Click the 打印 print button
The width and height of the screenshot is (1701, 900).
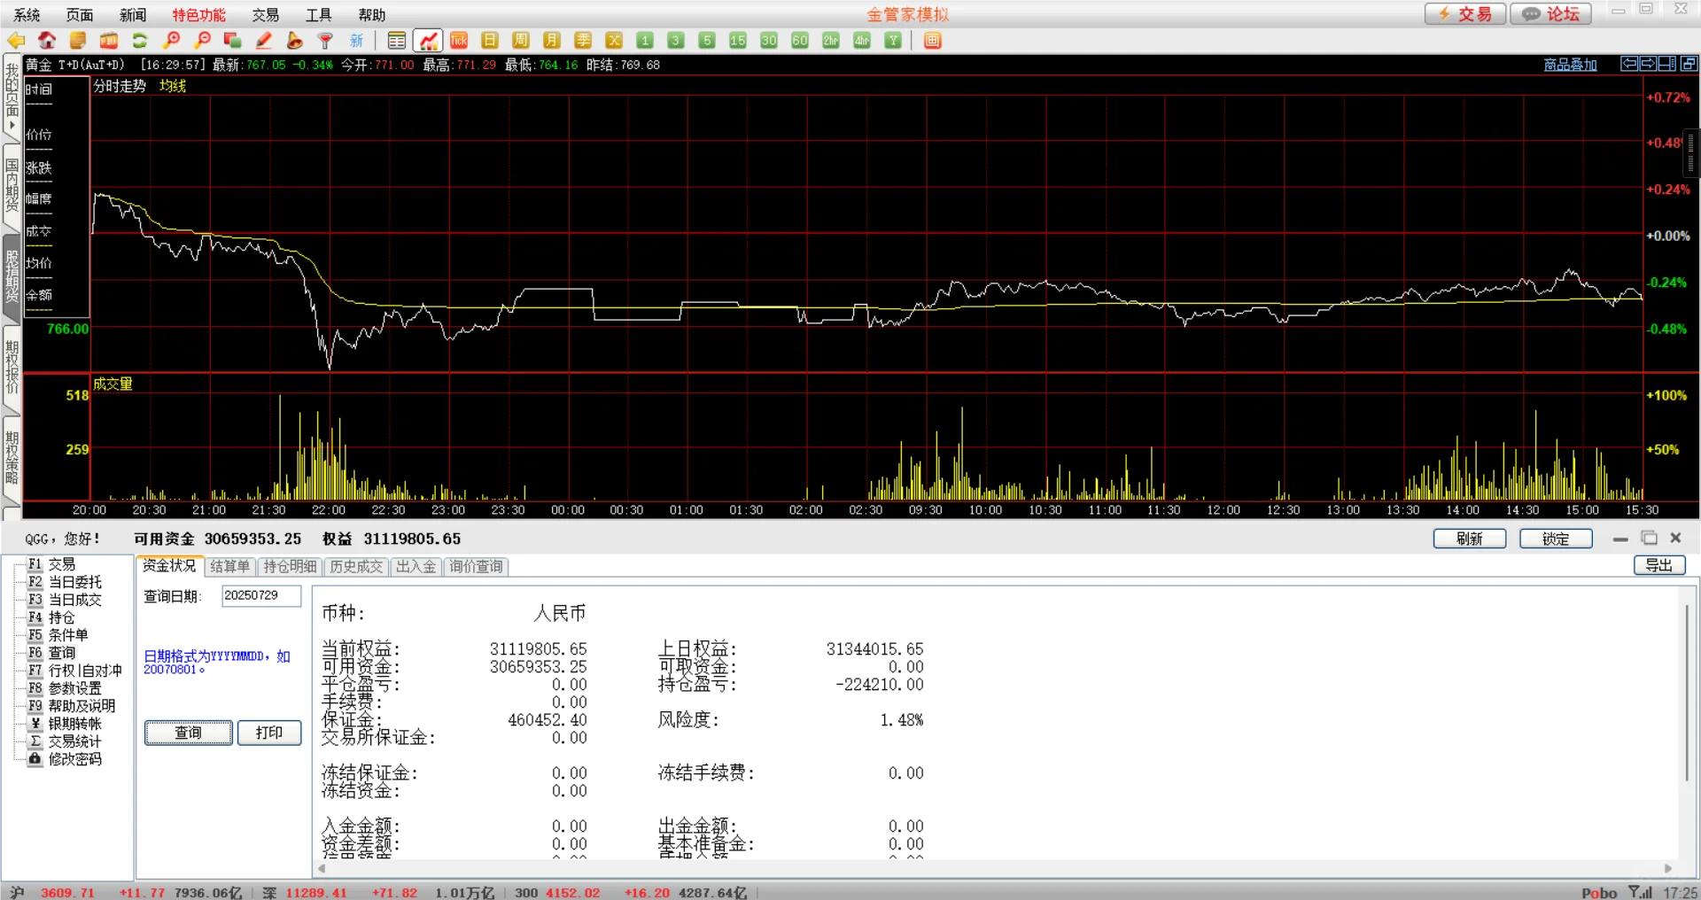269,733
